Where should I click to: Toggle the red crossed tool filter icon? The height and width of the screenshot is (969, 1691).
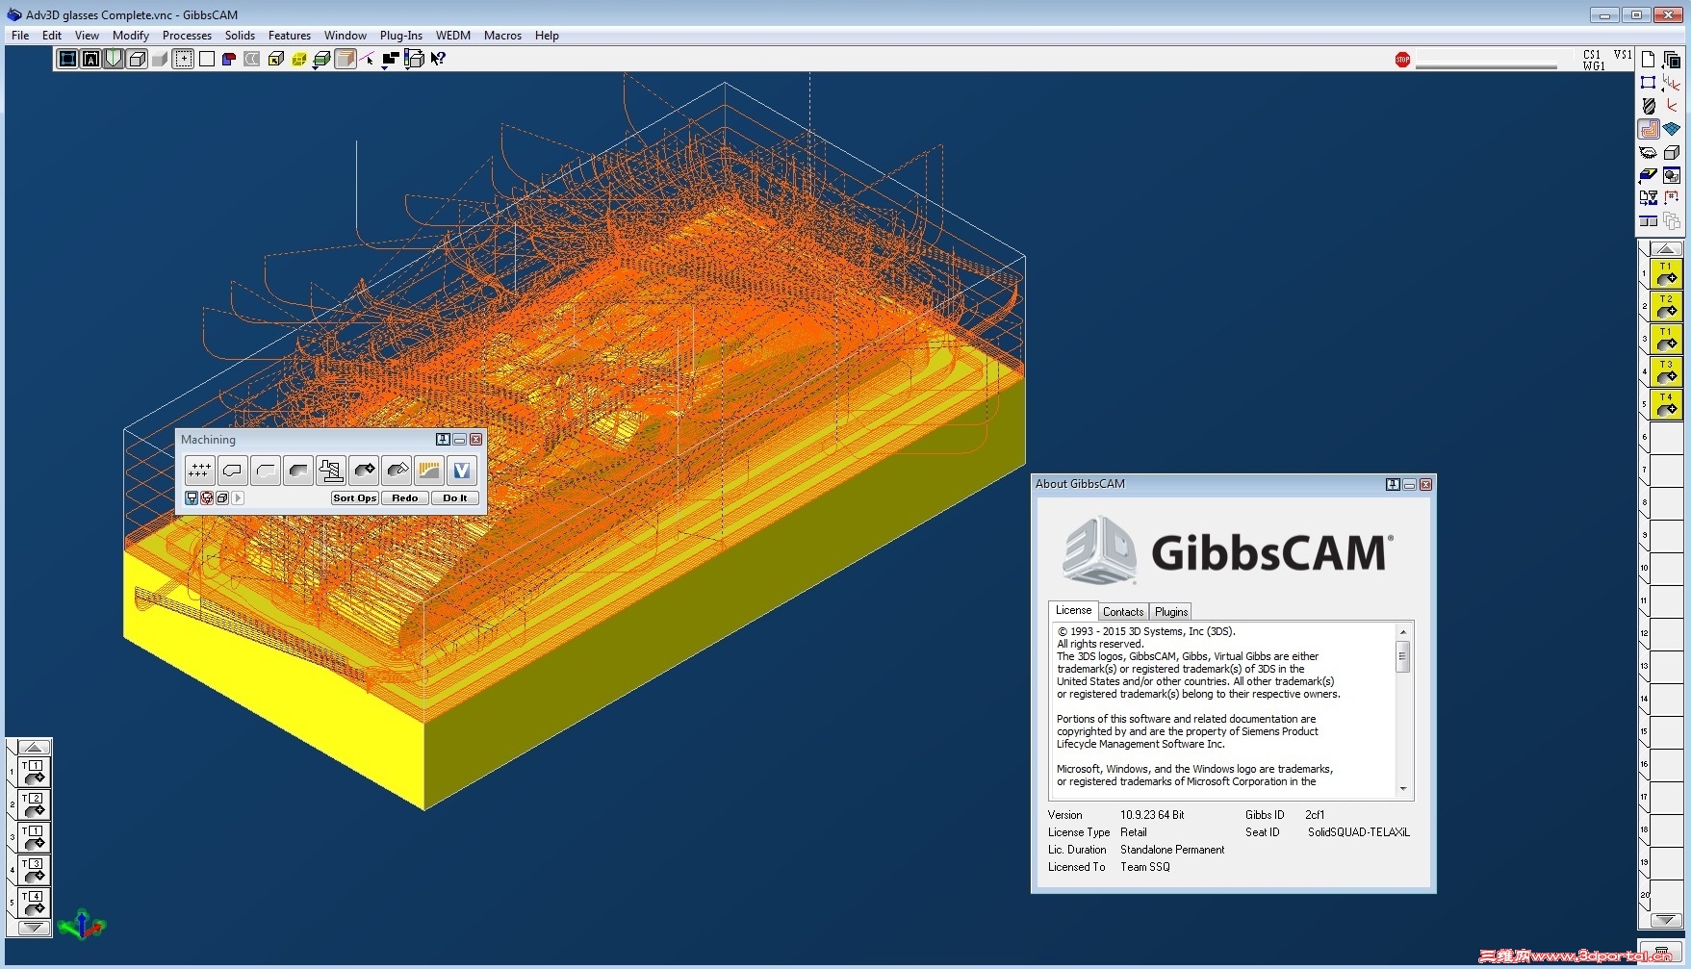tap(207, 498)
